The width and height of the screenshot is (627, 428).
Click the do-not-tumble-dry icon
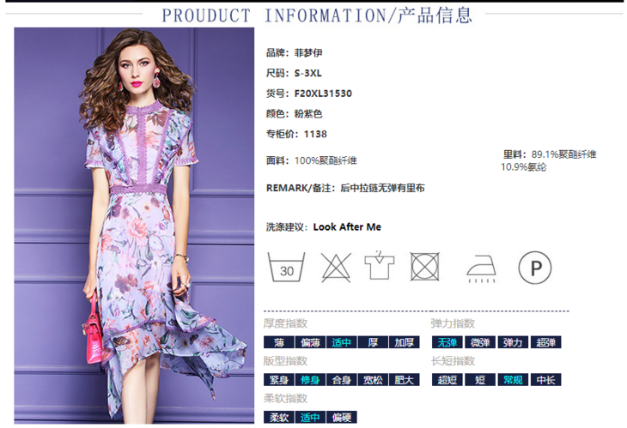pos(424,266)
